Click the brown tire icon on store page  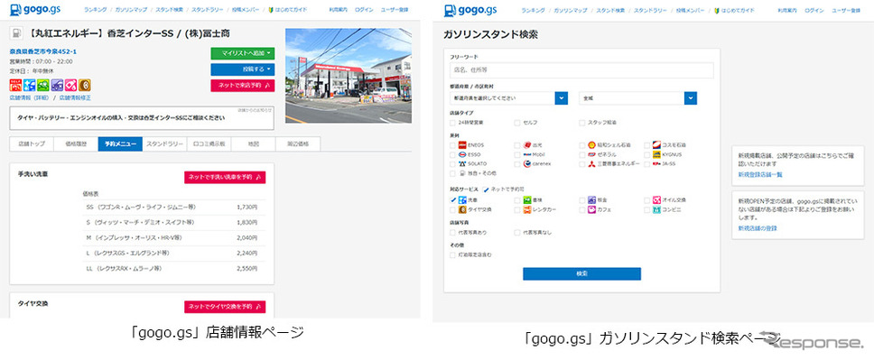point(84,85)
